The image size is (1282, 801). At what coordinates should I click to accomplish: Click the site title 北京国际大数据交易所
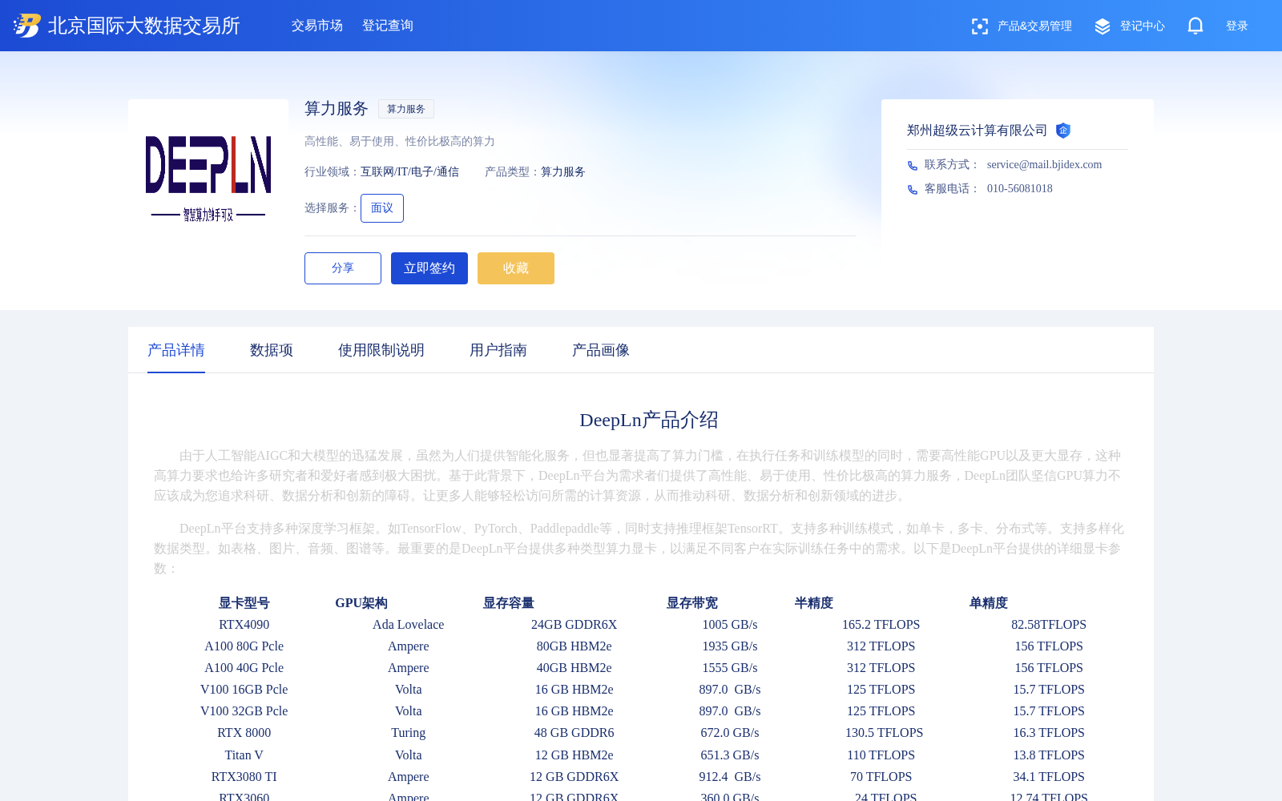[x=144, y=26]
